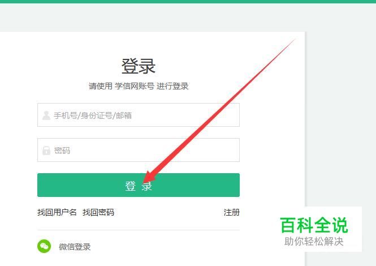Focus the 手机号/身份证号/邮箱 input field
Viewport: 376px width, 266px height.
click(139, 115)
